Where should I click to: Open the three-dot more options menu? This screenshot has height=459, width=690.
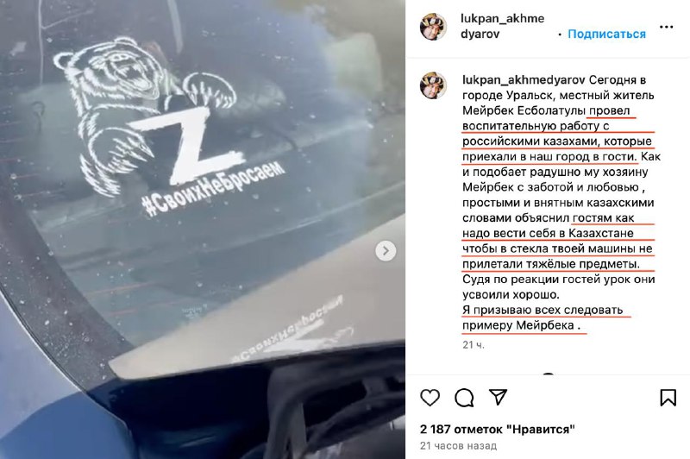click(x=667, y=27)
